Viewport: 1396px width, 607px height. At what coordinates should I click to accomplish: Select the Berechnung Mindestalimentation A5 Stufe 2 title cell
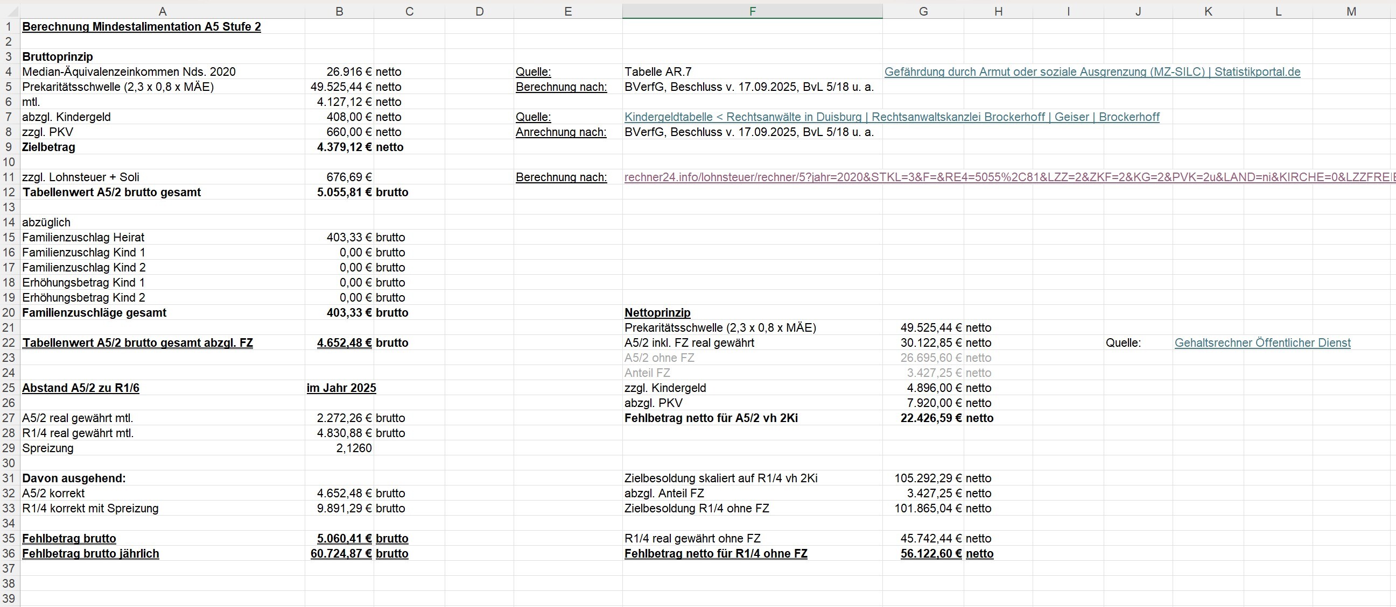click(142, 26)
